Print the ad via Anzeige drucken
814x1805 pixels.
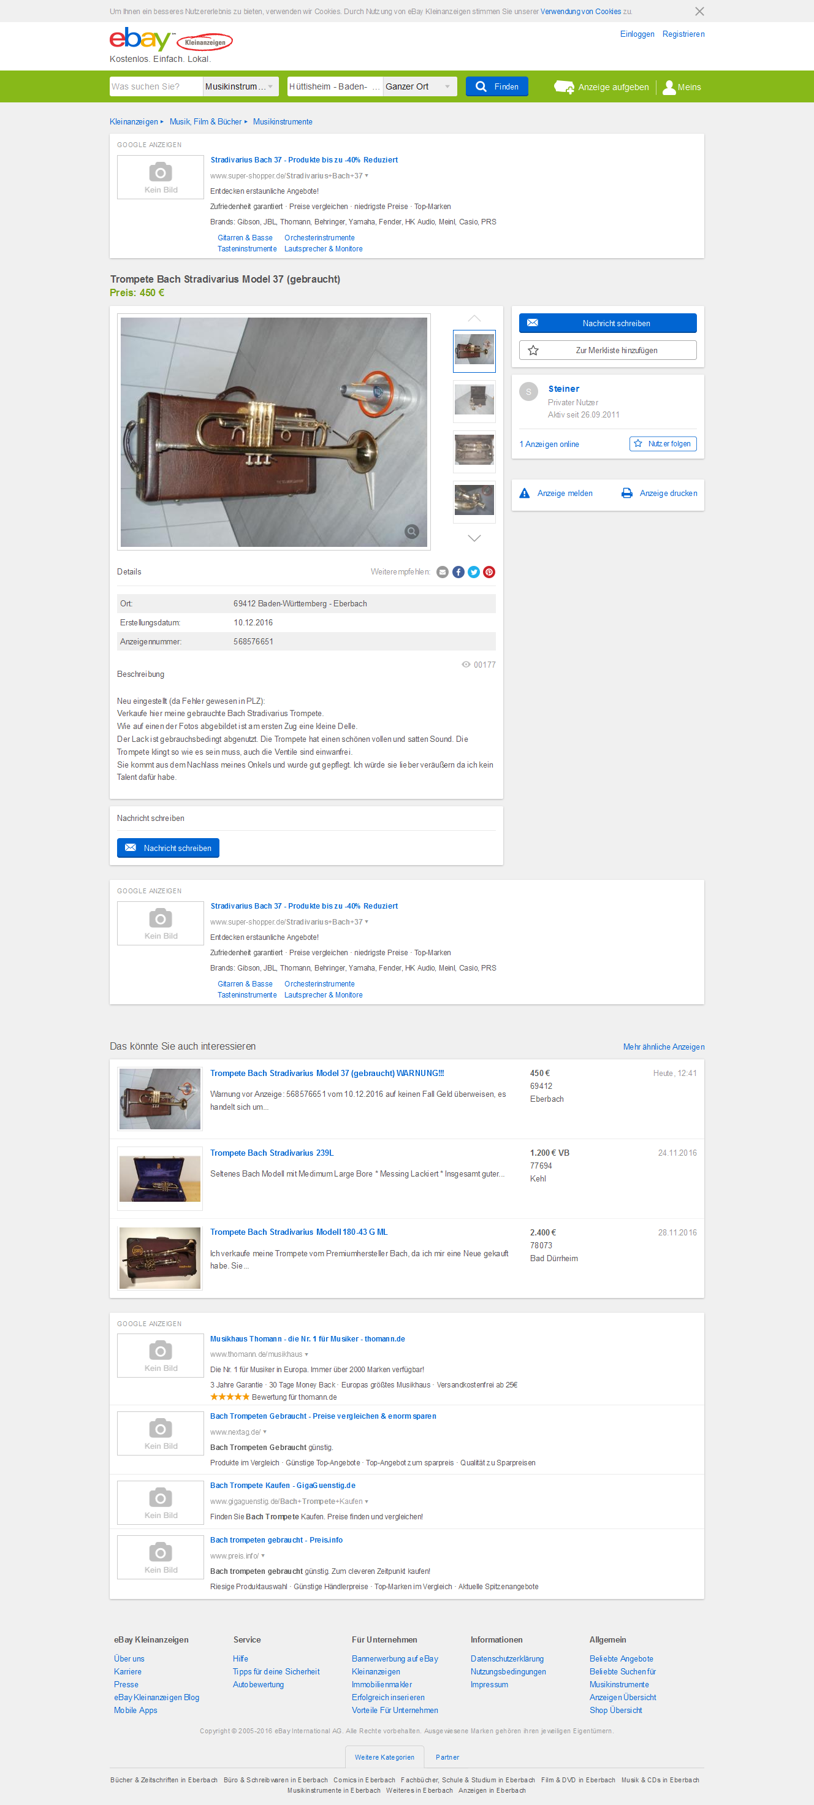click(659, 494)
